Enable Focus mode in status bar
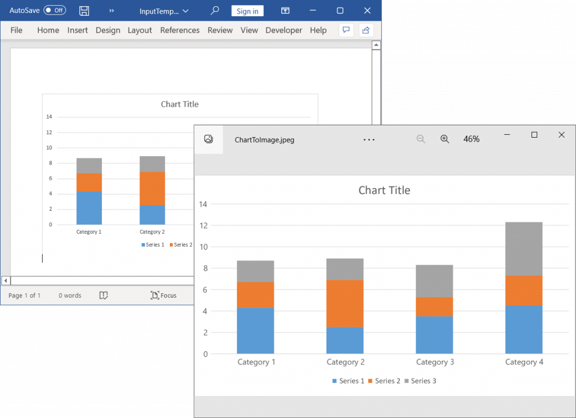This screenshot has width=576, height=418. (163, 295)
